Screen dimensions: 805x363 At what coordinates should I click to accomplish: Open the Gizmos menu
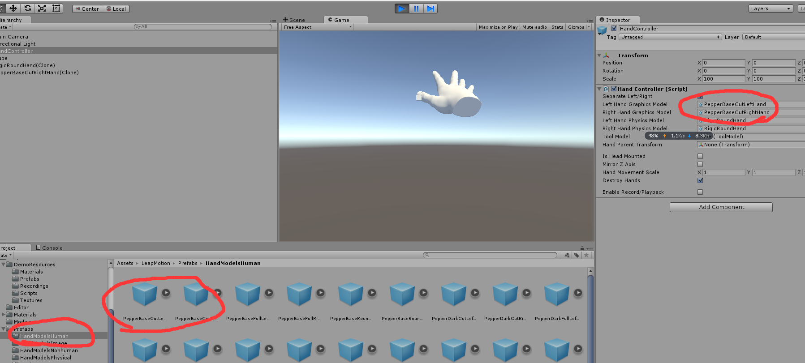(579, 27)
